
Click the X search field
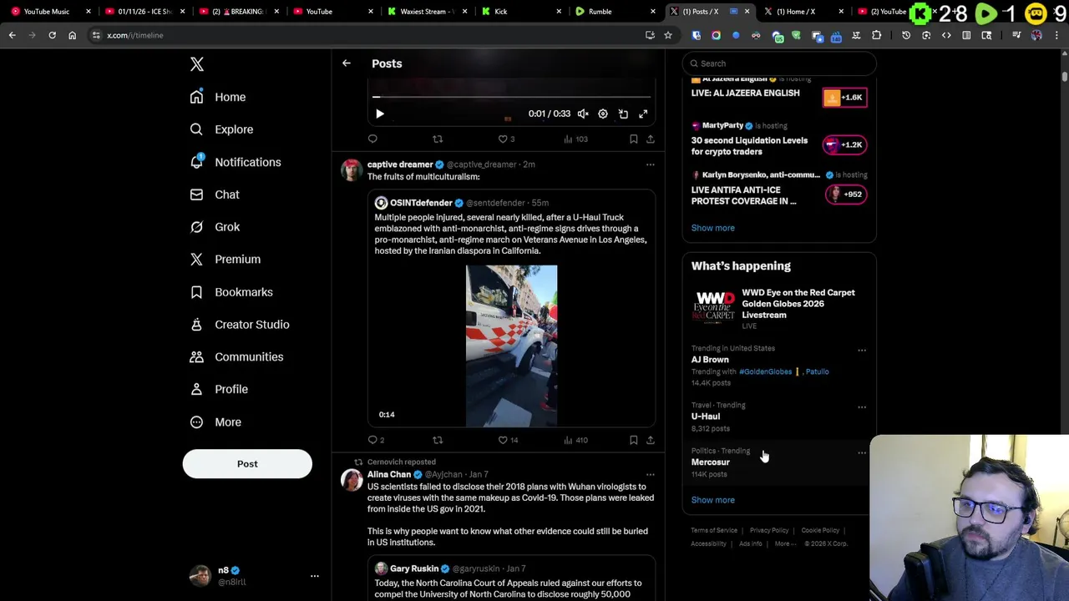(x=779, y=63)
